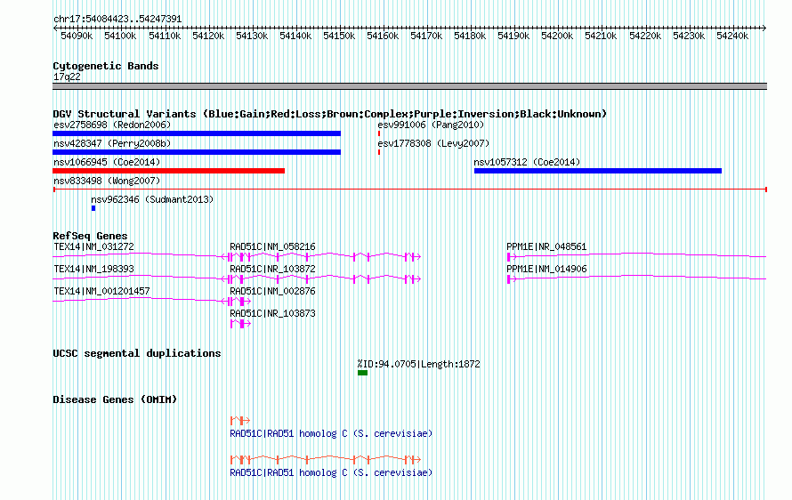Click the RAD51C|NM_058216 gene label
This screenshot has height=500, width=792.
pos(272,246)
